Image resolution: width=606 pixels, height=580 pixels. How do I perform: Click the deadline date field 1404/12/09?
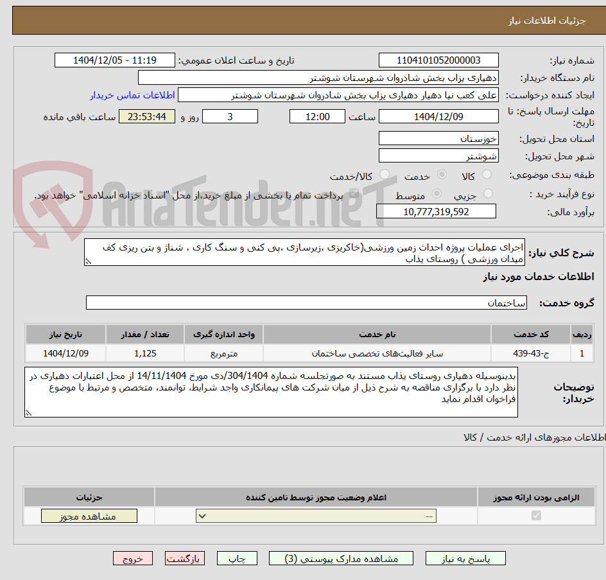pos(438,116)
